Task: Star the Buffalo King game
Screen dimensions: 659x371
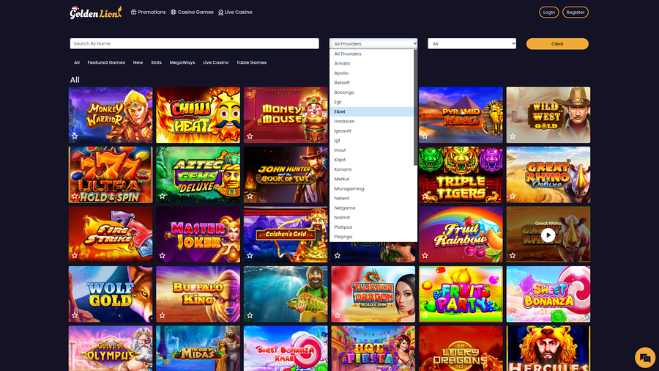Action: coord(163,315)
